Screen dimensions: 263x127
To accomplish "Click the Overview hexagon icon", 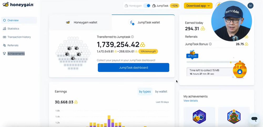I will coord(4,20).
